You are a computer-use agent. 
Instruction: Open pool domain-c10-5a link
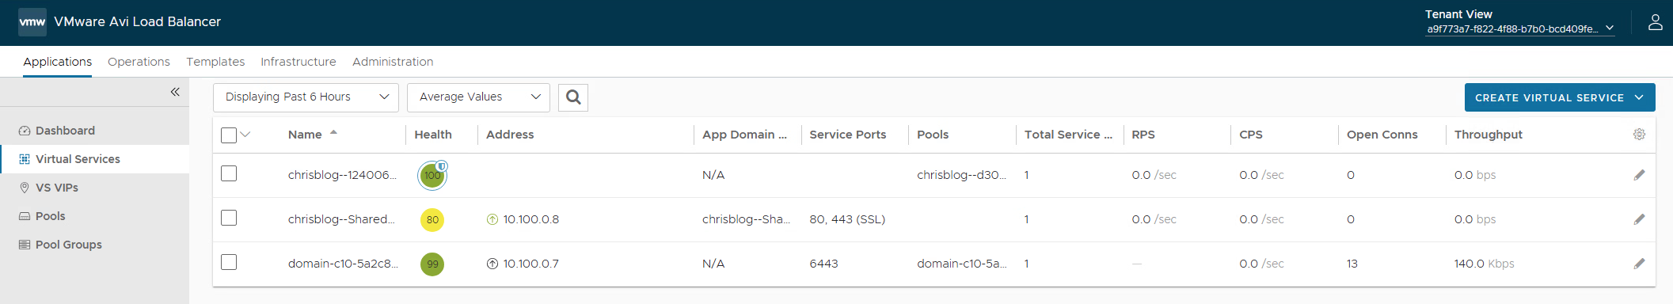(x=961, y=264)
